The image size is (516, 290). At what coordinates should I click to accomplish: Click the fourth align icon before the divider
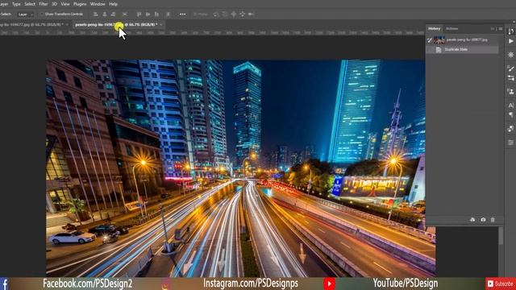coord(125,14)
